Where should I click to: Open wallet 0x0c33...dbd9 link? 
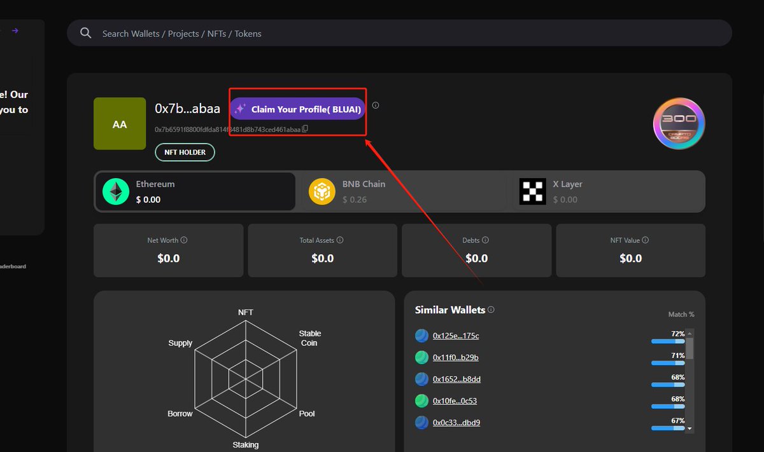point(456,422)
